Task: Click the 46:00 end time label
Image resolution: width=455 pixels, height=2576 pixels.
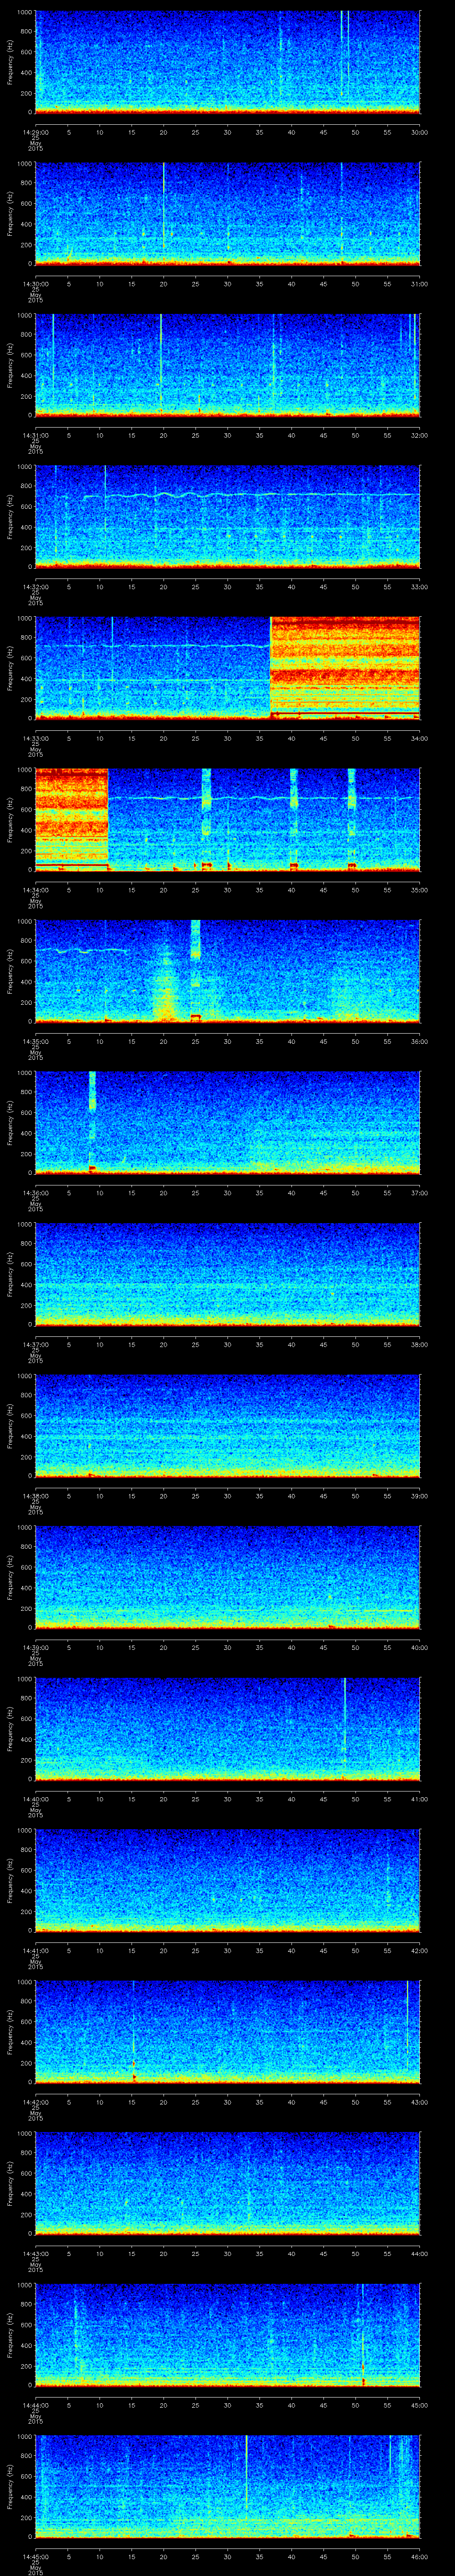Action: pos(420,2556)
